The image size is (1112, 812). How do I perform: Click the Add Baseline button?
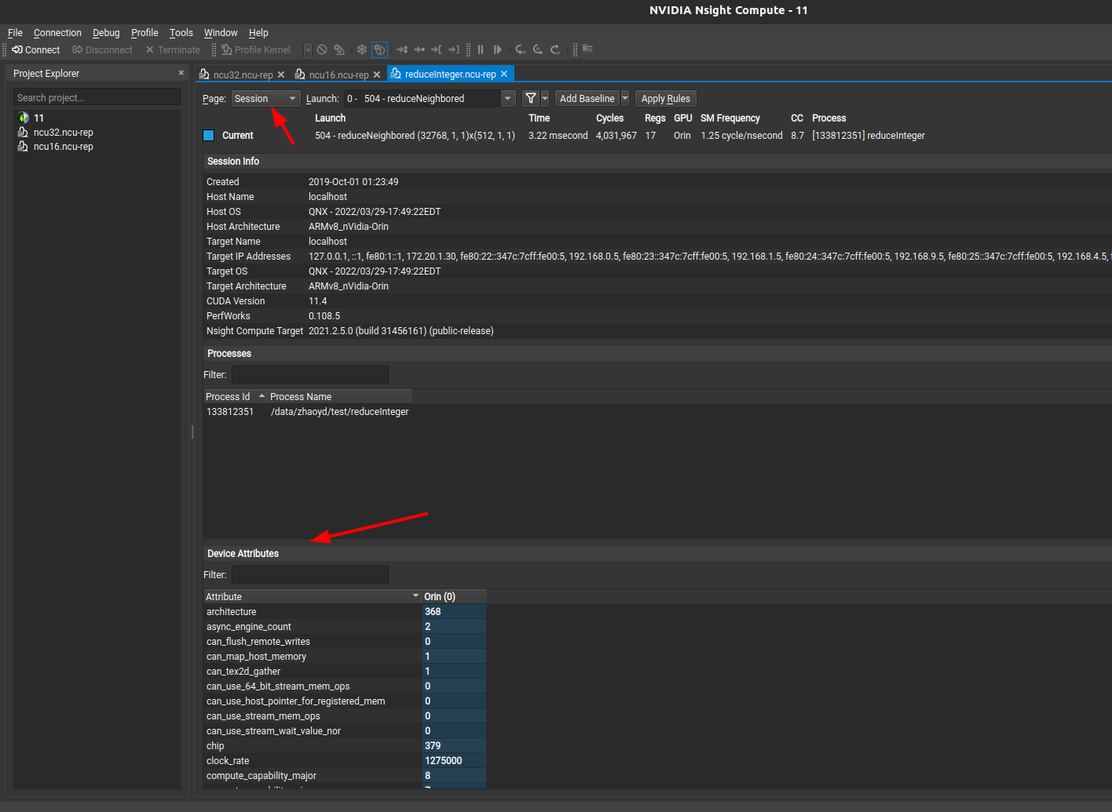[587, 98]
